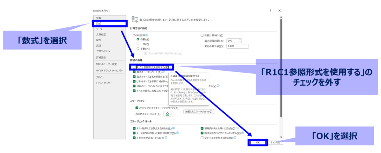The height and width of the screenshot is (153, 381).
Task: Toggle 数式オートコンプリート checkbox
Action: (134, 72)
